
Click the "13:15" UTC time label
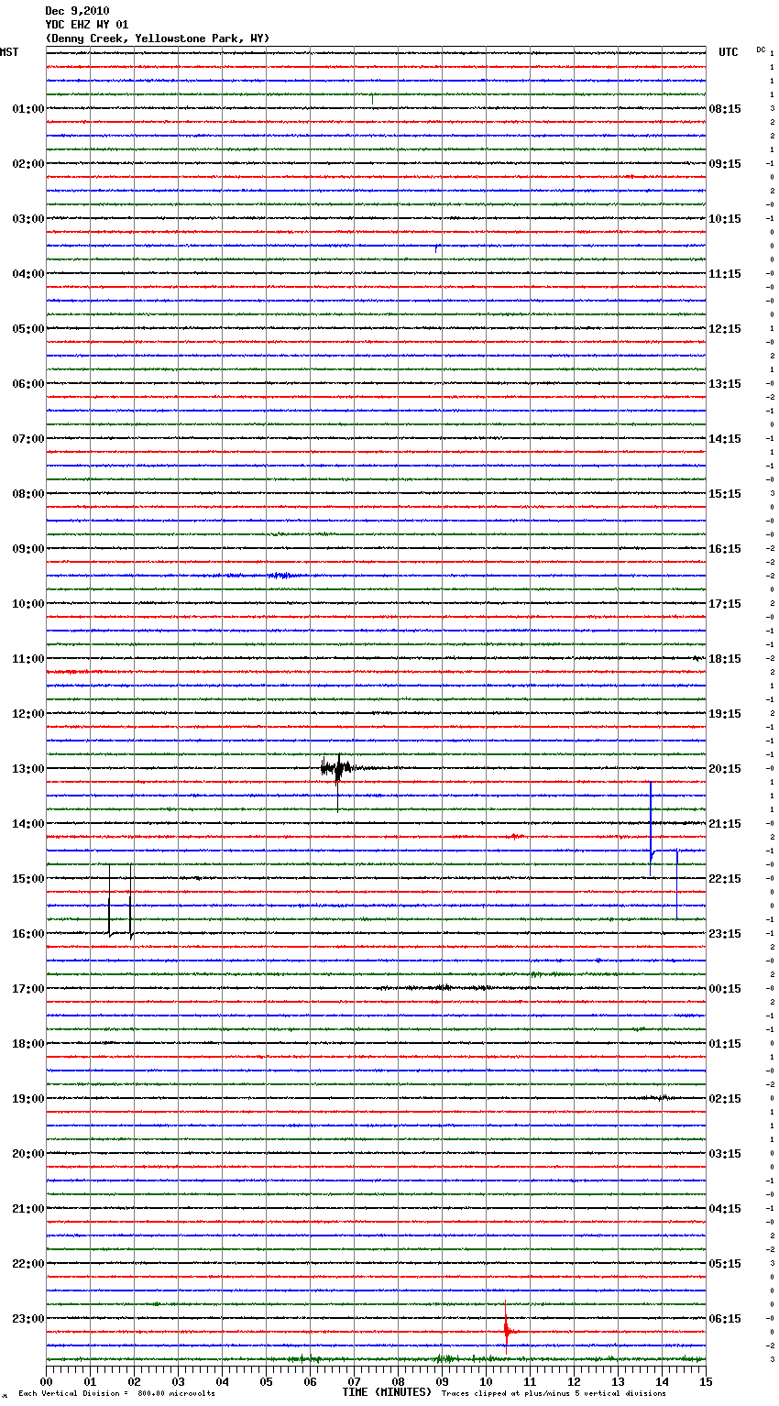pos(725,384)
